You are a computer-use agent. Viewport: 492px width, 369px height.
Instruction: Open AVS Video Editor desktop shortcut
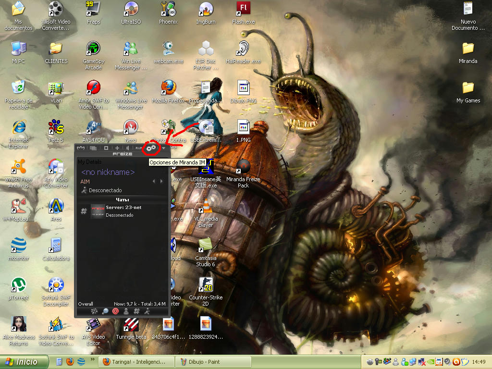coord(93,331)
